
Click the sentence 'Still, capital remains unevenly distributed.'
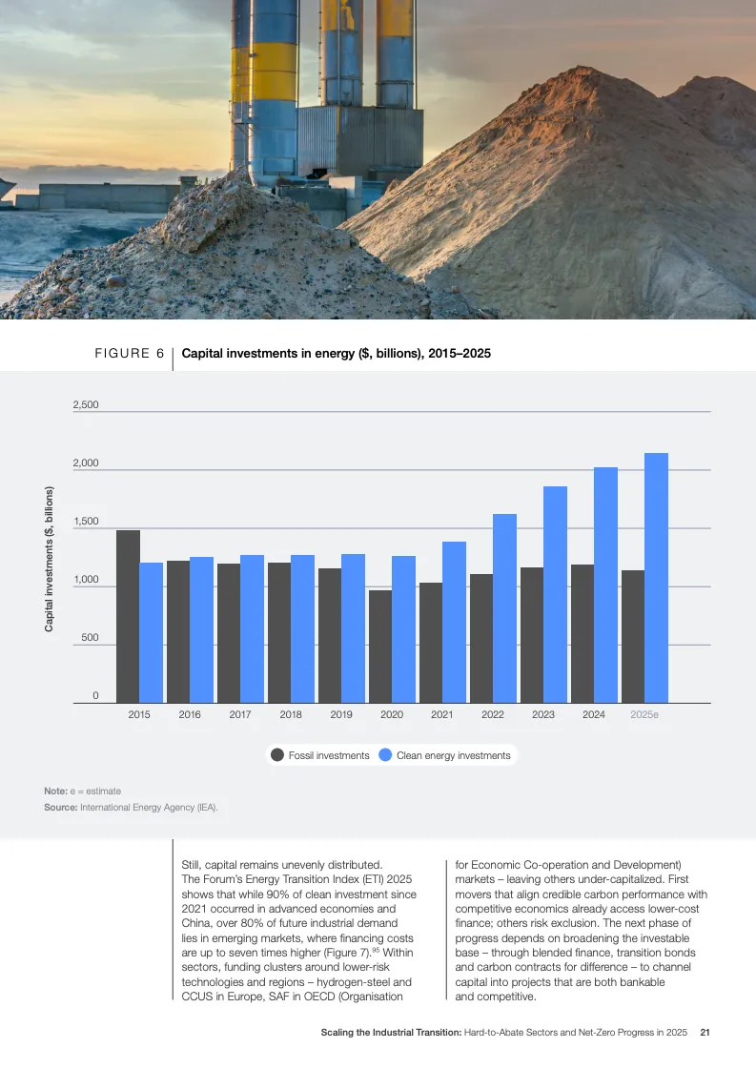(282, 865)
